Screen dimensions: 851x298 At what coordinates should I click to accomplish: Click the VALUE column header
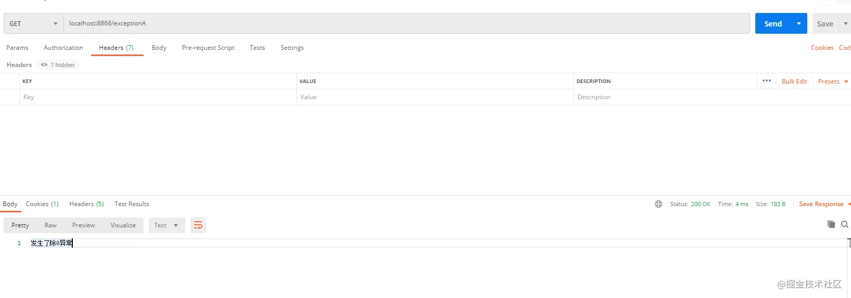(x=307, y=82)
